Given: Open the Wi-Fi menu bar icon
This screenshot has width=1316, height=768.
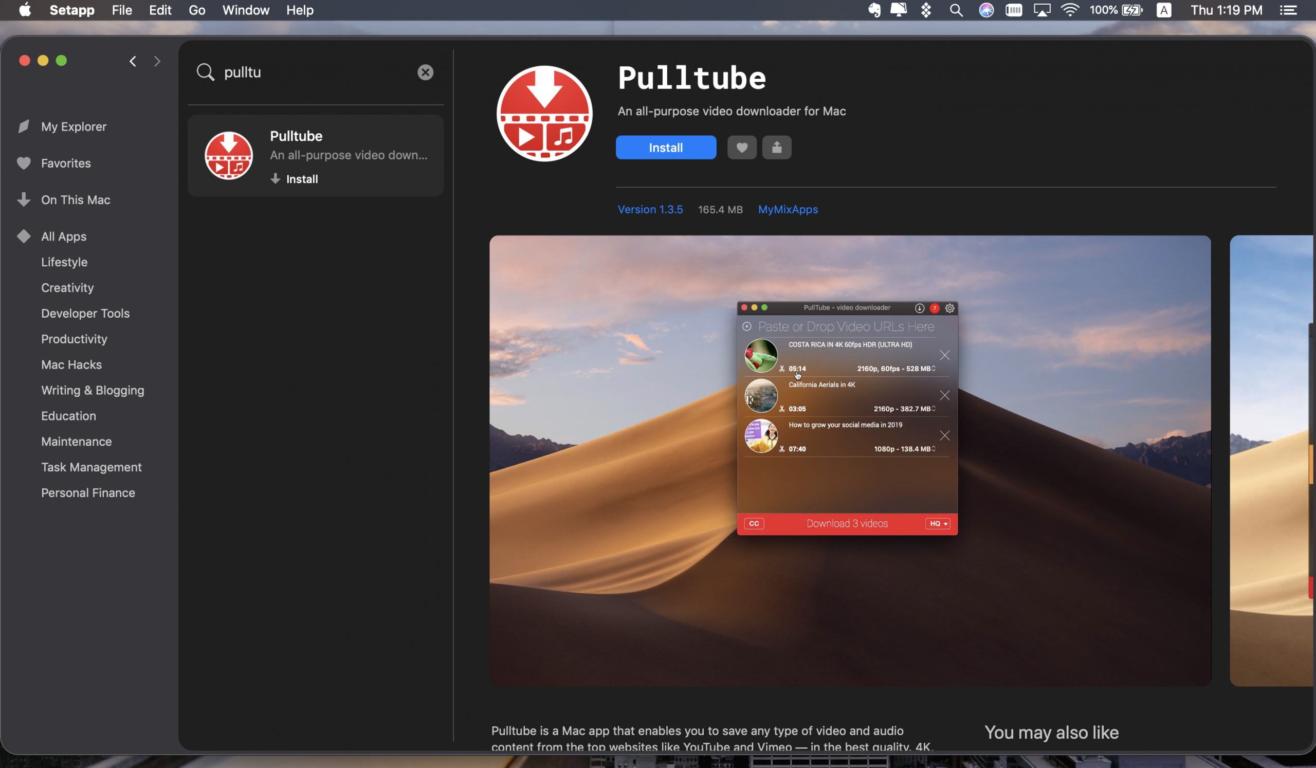Looking at the screenshot, I should click(1070, 10).
